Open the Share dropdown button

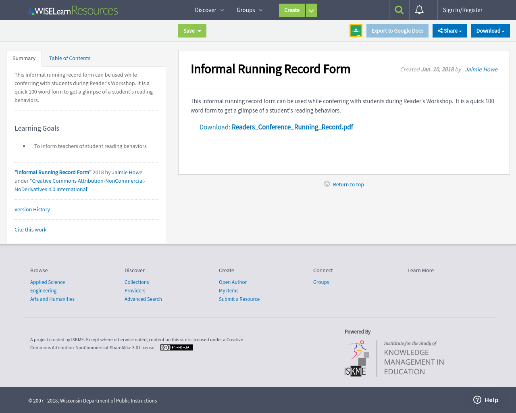[449, 31]
